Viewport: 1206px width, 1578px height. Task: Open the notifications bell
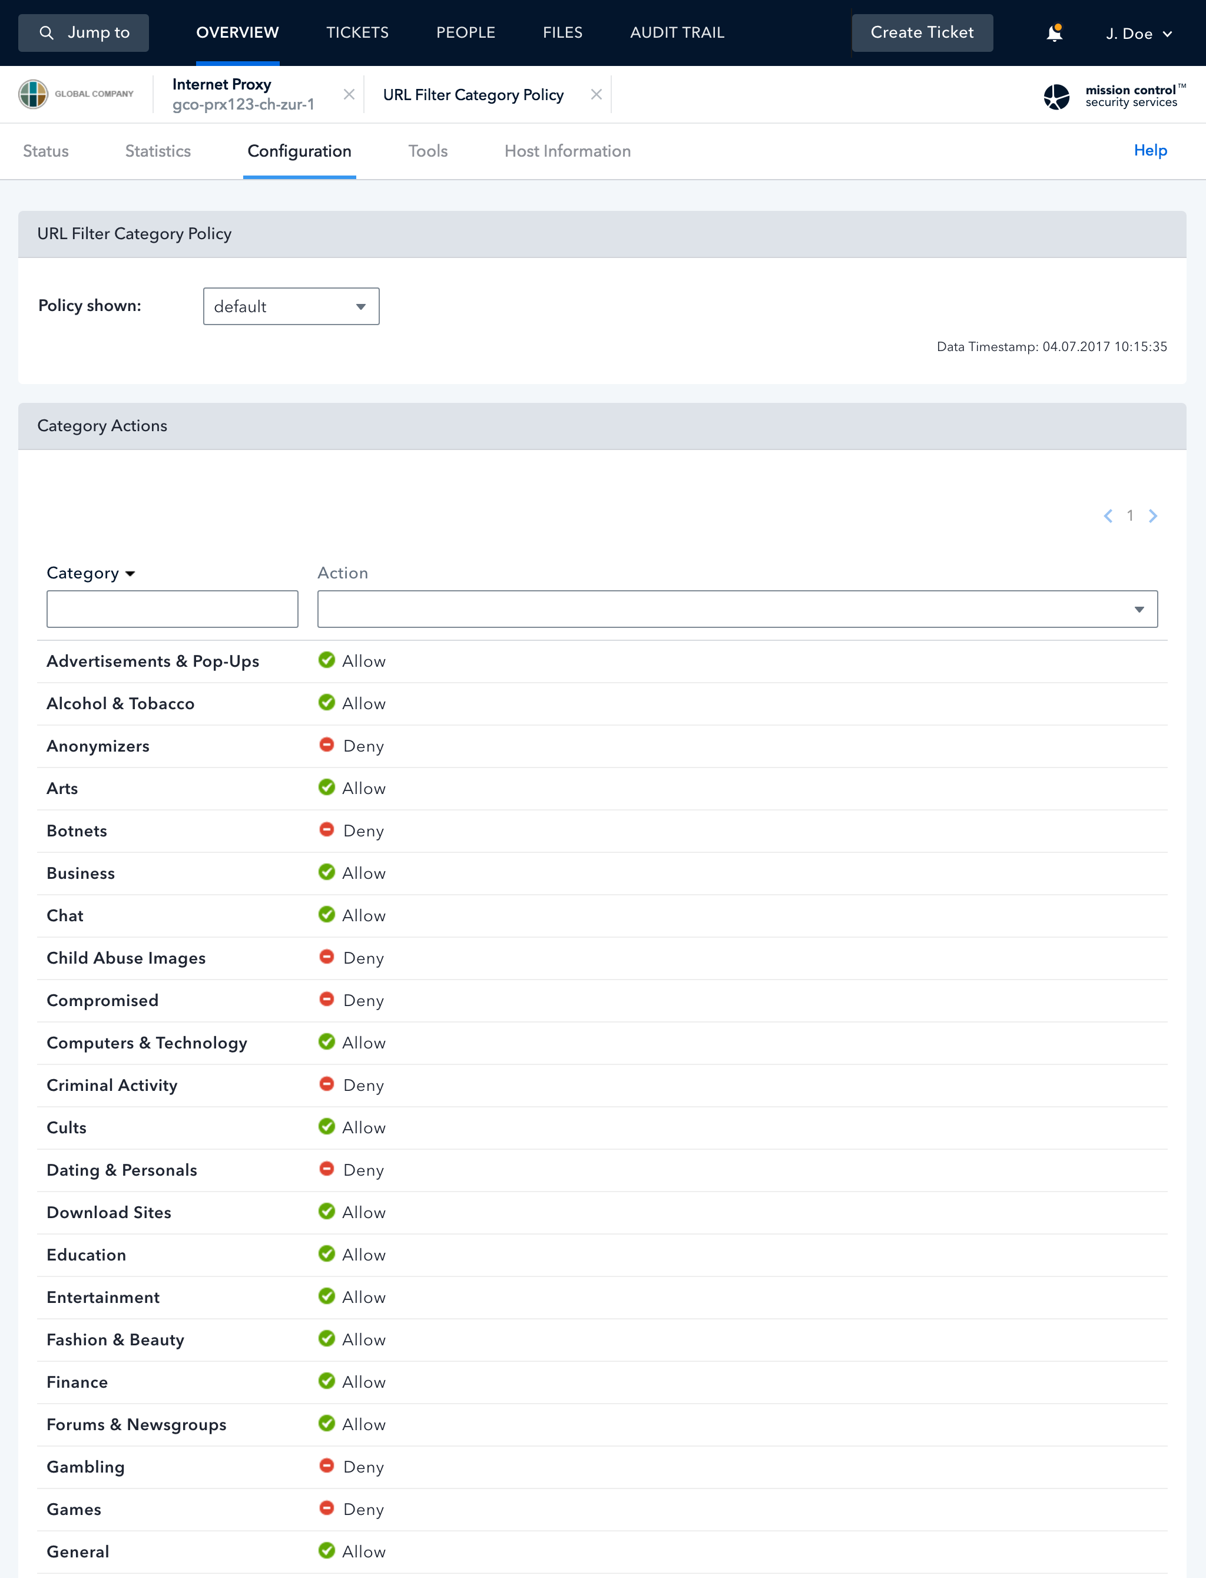coord(1054,33)
